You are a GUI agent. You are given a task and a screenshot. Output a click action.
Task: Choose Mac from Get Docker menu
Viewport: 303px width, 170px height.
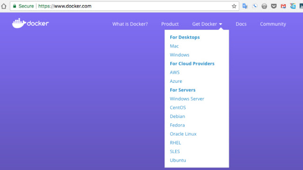(x=174, y=46)
